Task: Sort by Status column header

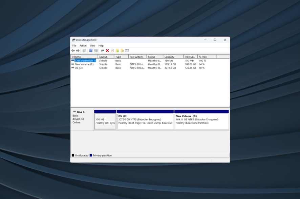Action: pos(155,57)
